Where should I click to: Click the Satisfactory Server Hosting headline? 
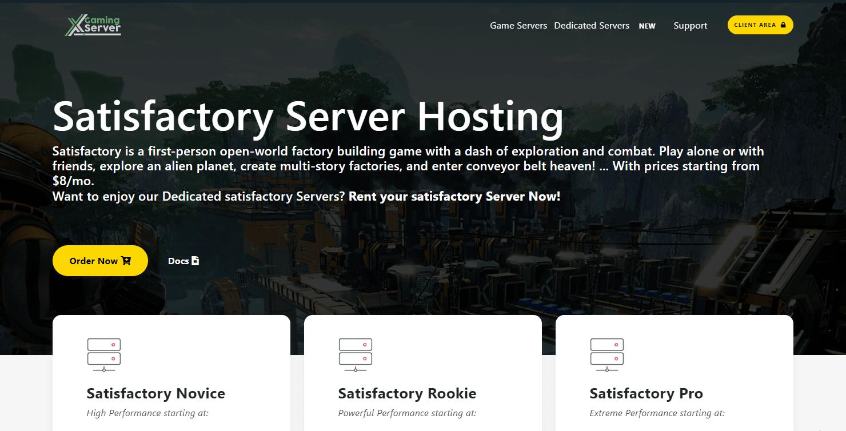[308, 117]
